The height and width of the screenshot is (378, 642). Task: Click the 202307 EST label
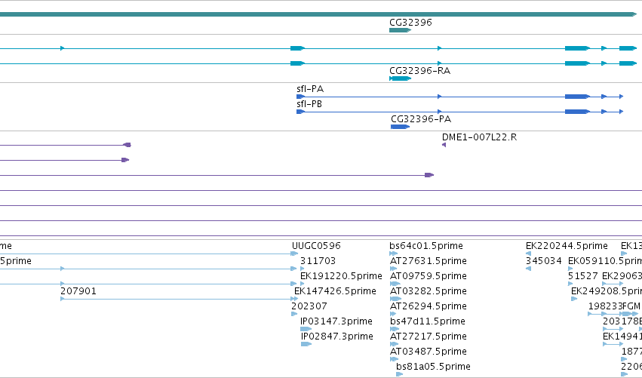point(309,306)
